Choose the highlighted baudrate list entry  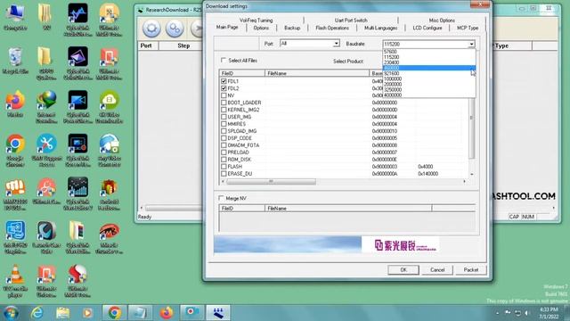point(429,68)
